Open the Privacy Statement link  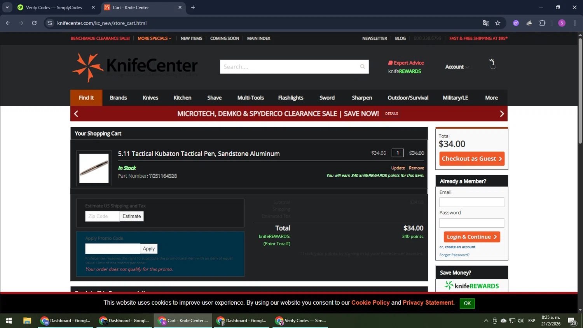coord(428,303)
